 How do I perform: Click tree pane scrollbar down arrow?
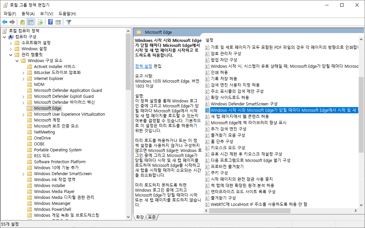pos(128,217)
